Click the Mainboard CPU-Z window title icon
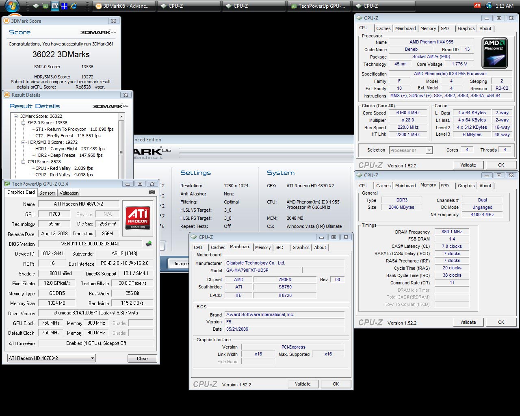Screen dimensions: 520x416 pyautogui.click(x=194, y=237)
